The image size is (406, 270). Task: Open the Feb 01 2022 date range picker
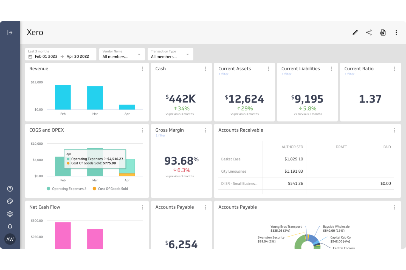(46, 56)
